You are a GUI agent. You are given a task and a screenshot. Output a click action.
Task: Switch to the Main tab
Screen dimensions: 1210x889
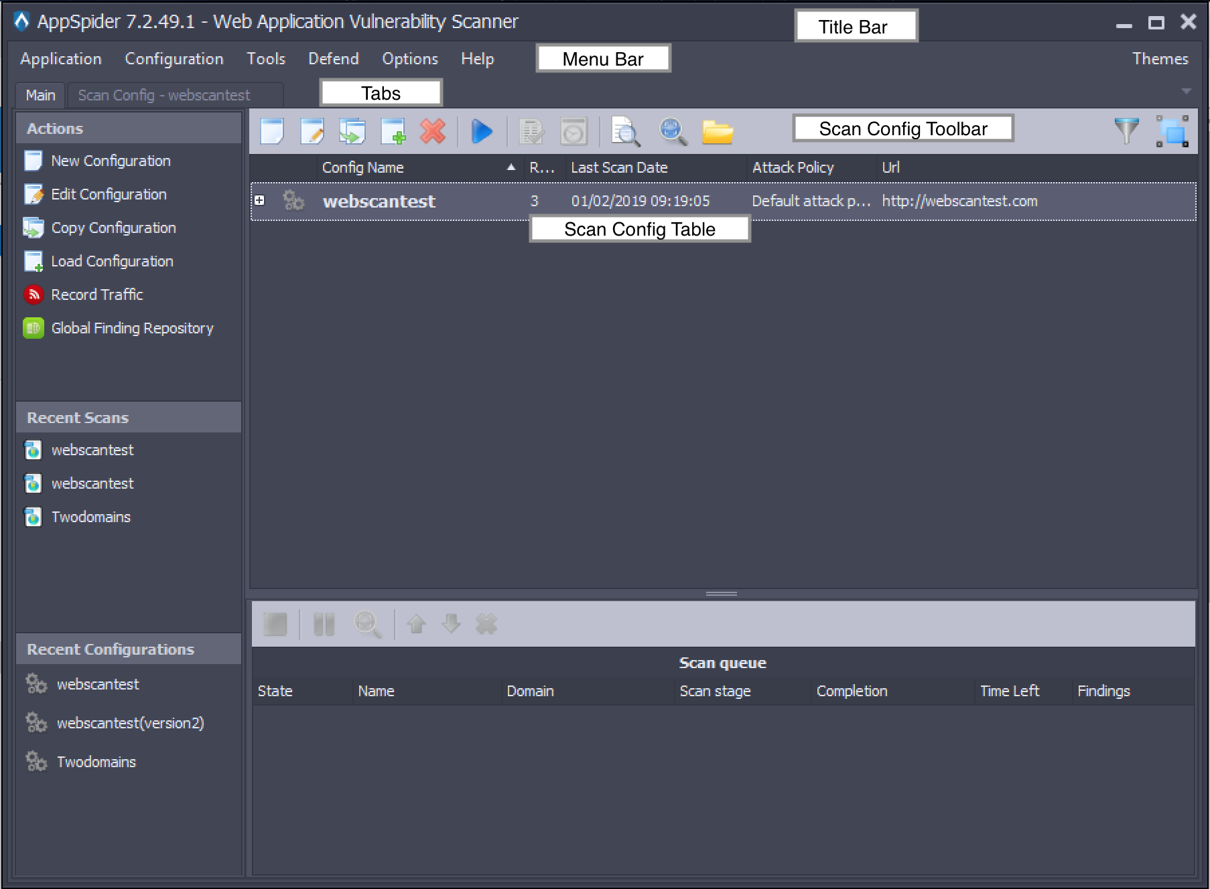41,95
